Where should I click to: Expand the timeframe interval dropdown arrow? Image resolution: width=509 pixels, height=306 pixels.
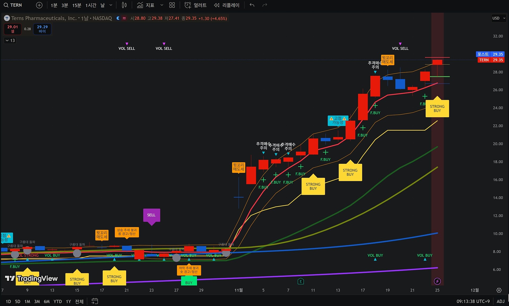(111, 5)
